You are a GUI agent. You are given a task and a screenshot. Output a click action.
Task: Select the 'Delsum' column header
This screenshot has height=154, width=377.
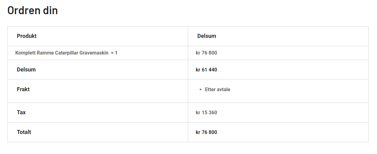pyautogui.click(x=207, y=36)
